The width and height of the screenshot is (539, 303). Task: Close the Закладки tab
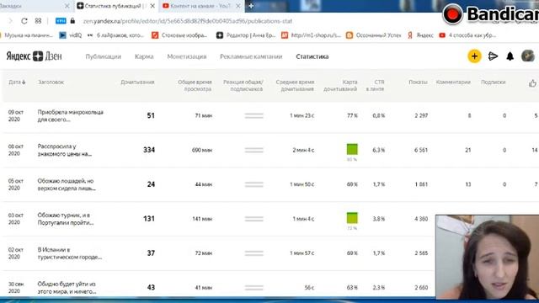coord(67,6)
